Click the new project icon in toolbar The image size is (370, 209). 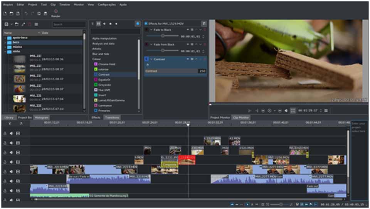tap(5, 13)
